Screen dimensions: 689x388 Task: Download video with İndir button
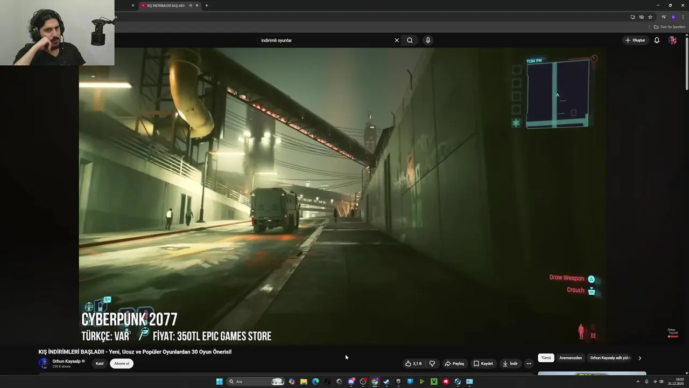510,364
